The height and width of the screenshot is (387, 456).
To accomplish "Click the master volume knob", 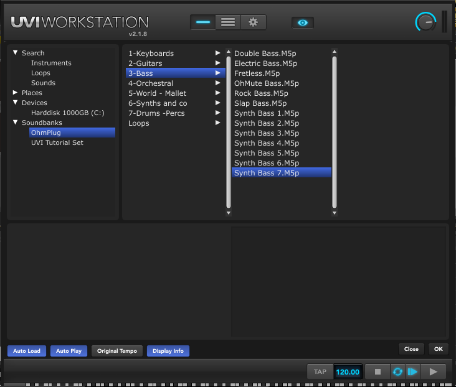I will 425,22.
